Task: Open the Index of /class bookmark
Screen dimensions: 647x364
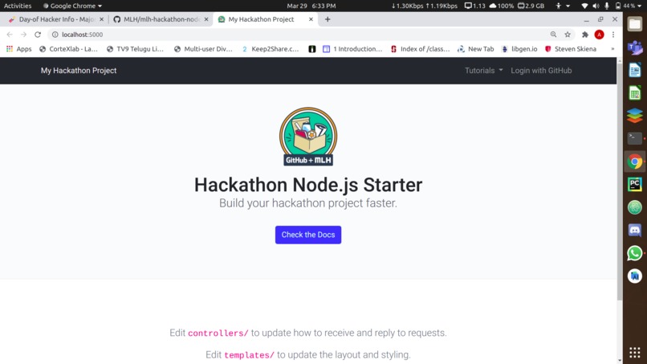Action: [x=421, y=49]
